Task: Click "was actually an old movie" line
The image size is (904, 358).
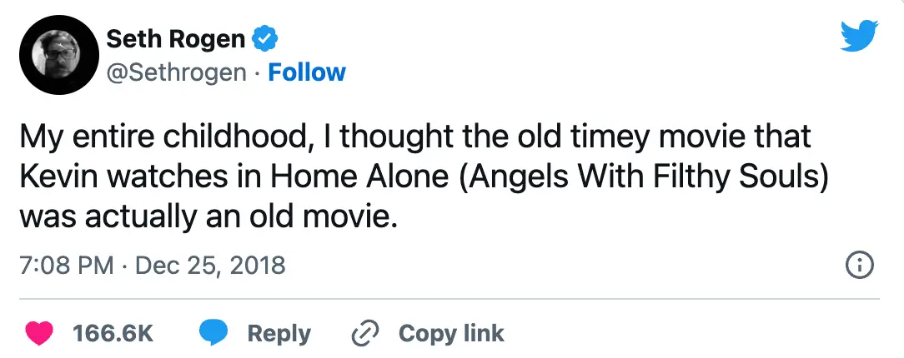Action: pyautogui.click(x=204, y=216)
